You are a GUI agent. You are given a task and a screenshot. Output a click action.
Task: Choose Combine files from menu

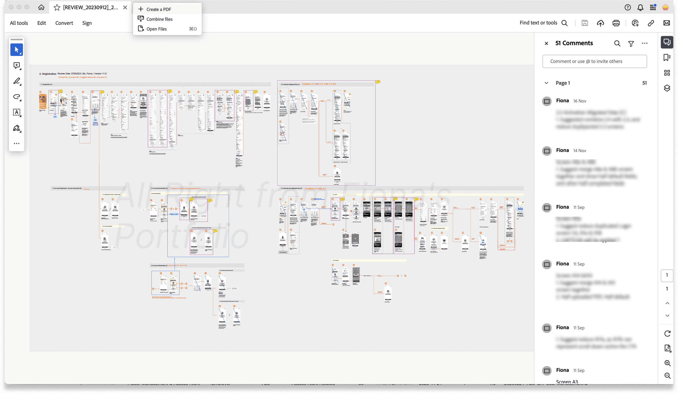point(159,19)
